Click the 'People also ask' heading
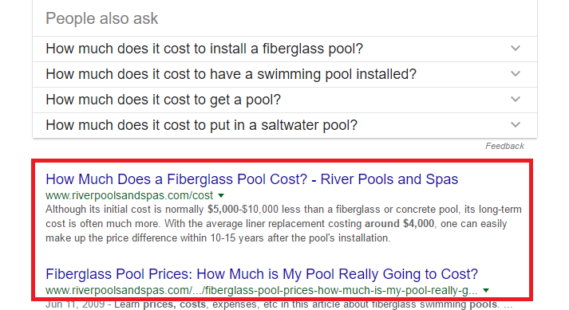 [x=102, y=18]
